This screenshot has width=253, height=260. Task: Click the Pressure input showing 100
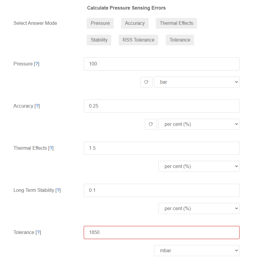[161, 64]
